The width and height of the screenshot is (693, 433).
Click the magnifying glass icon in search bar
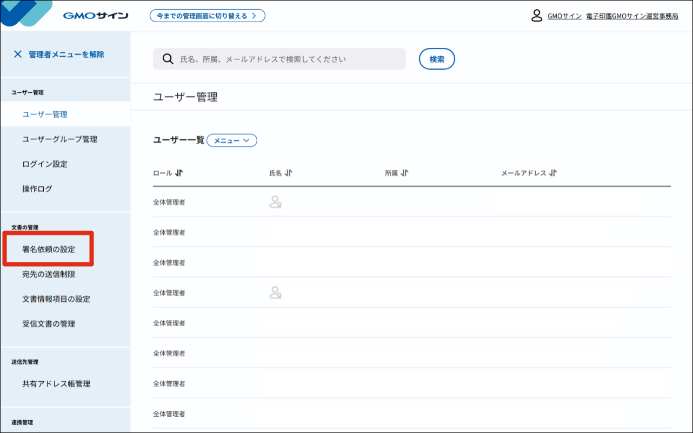click(x=168, y=58)
